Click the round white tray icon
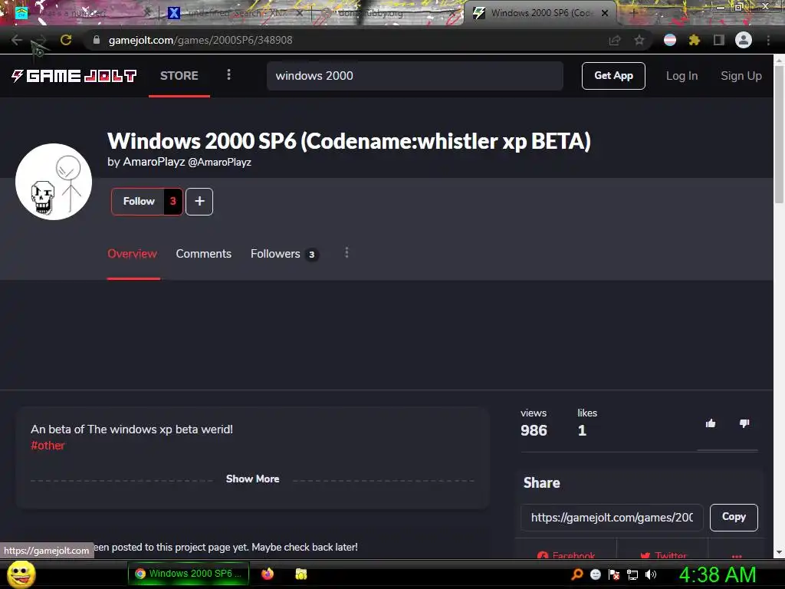The image size is (785, 589). (596, 574)
